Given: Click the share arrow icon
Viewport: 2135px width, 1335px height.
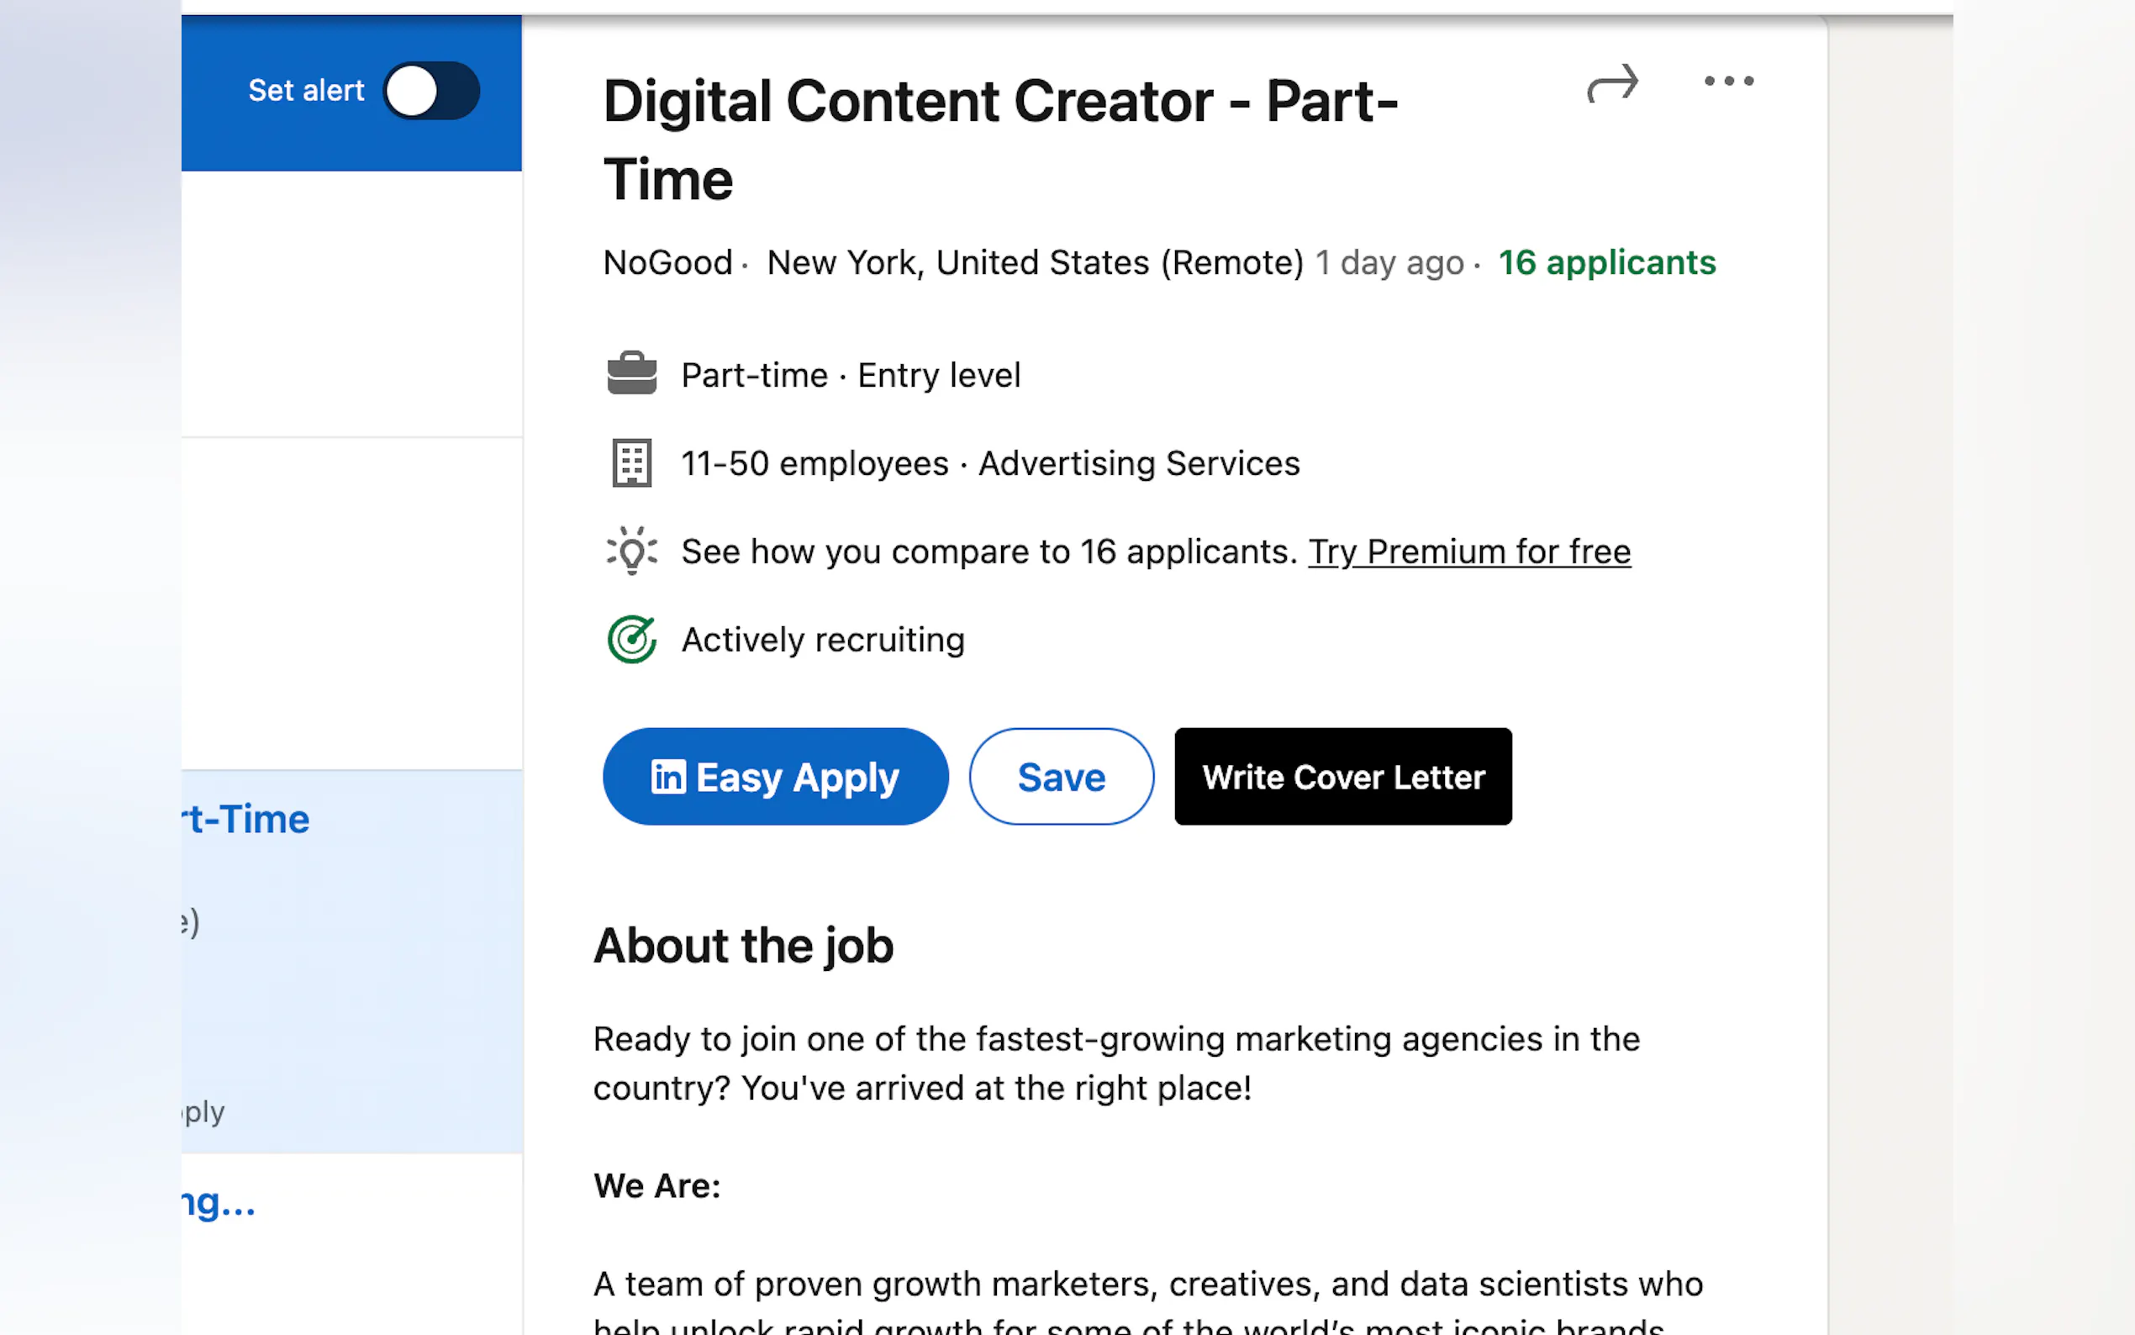Looking at the screenshot, I should point(1611,84).
